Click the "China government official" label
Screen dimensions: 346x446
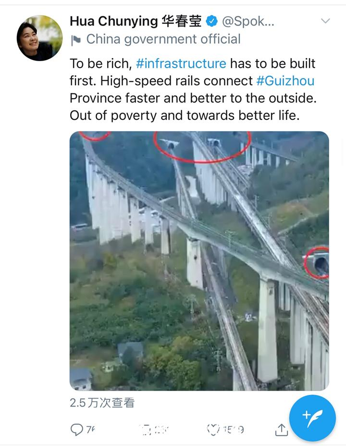click(163, 39)
